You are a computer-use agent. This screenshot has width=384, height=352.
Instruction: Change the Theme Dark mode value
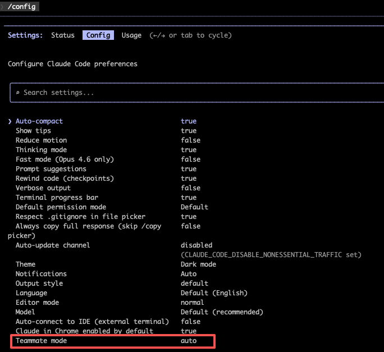pyautogui.click(x=198, y=264)
